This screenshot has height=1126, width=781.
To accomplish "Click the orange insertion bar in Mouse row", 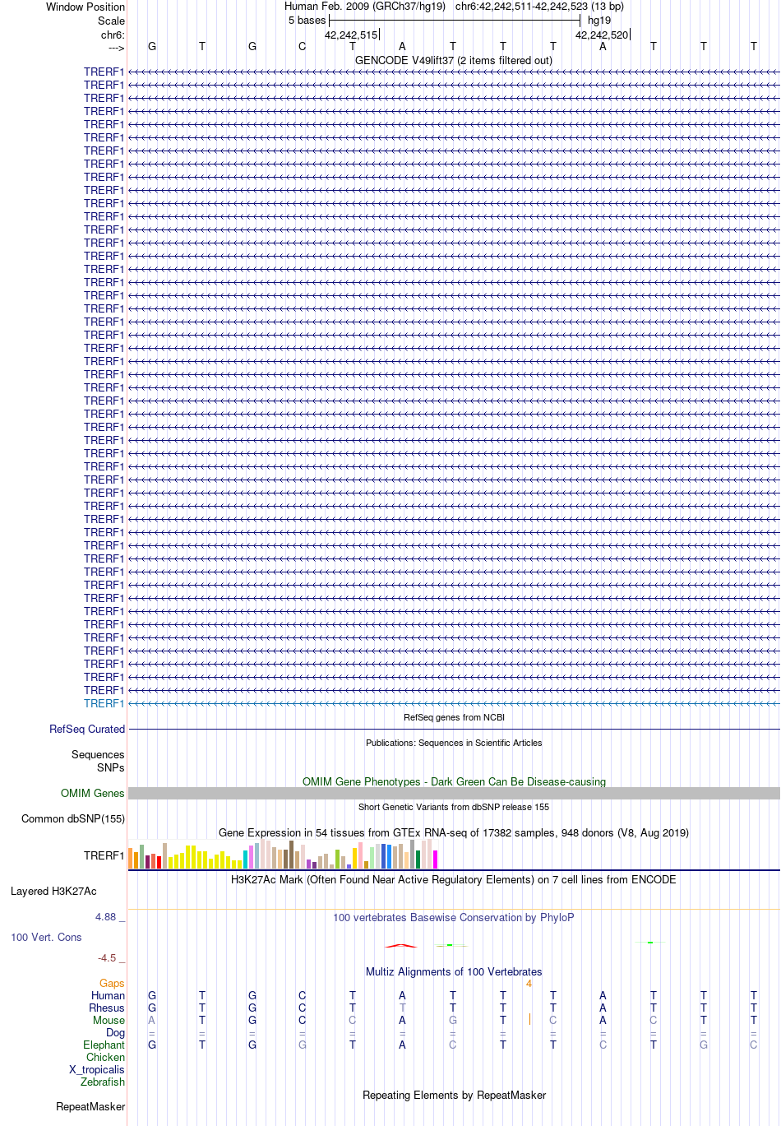I will click(529, 1019).
